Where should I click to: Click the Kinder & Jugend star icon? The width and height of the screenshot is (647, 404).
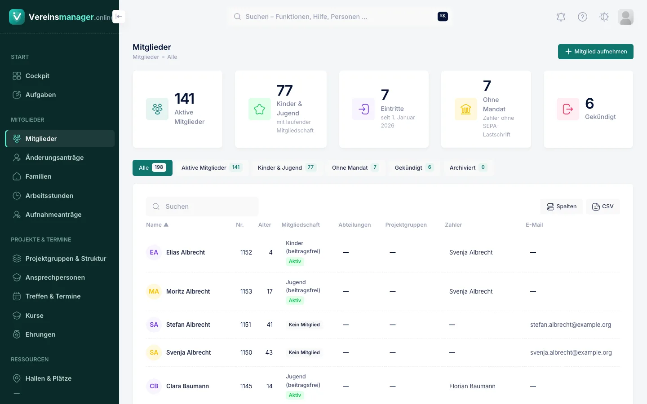(x=260, y=109)
